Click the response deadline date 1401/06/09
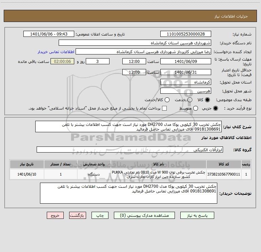The image size is (261, 252). [x=186, y=61]
